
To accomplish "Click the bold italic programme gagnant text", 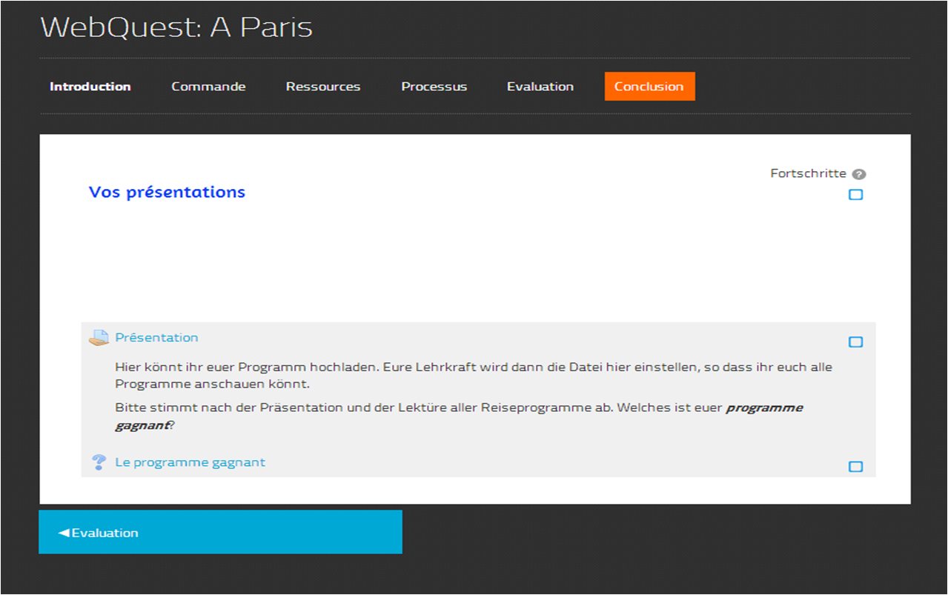I will 763,408.
